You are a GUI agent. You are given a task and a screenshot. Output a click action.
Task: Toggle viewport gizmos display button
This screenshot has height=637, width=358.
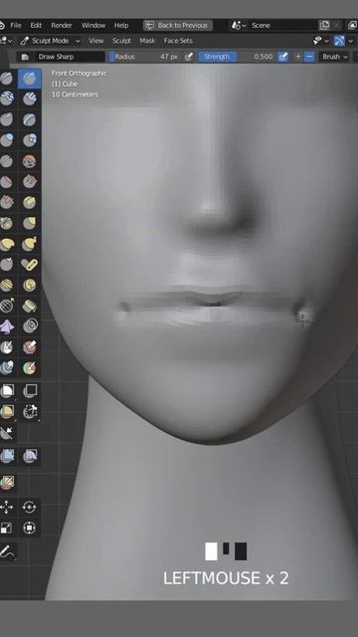(x=339, y=41)
